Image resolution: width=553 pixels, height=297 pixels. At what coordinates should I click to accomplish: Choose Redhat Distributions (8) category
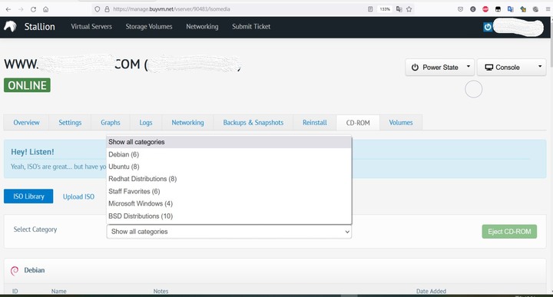[x=229, y=179]
